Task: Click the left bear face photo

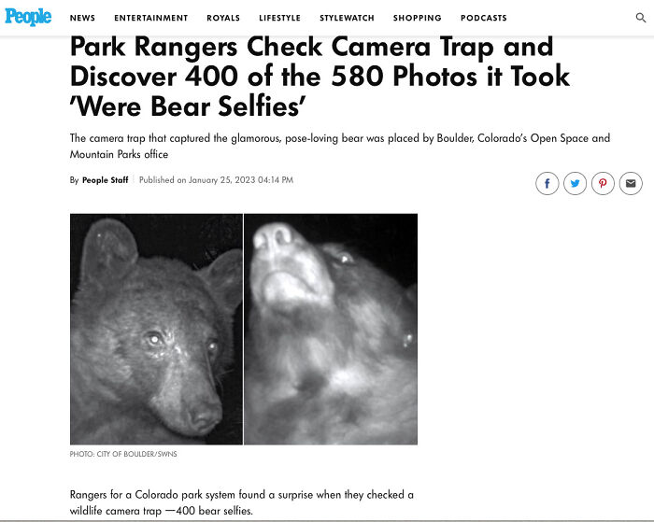Action: click(156, 329)
